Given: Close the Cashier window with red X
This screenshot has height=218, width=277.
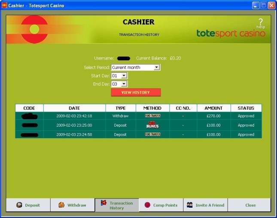Looking at the screenshot, I should coord(272,6).
